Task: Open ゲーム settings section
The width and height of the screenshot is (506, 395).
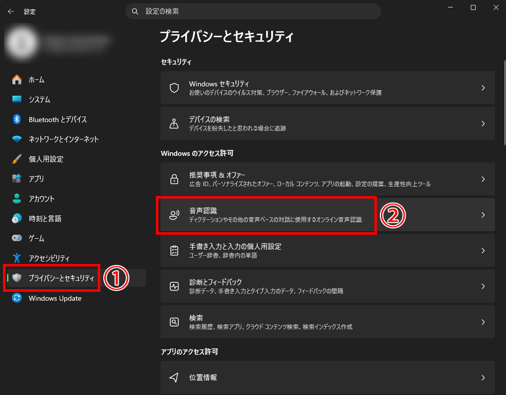Action: (75, 238)
